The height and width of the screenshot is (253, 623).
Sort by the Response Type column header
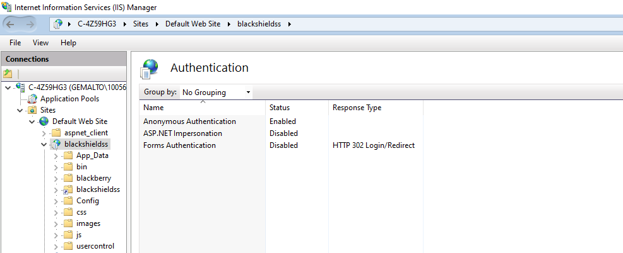pyautogui.click(x=376, y=108)
